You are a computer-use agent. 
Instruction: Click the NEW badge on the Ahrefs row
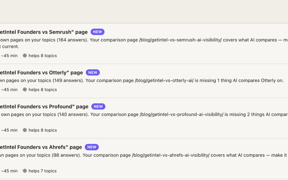[92, 147]
